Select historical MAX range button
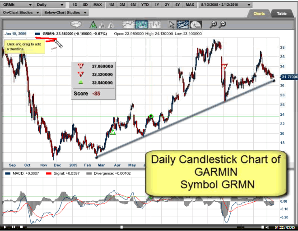 click(x=190, y=5)
